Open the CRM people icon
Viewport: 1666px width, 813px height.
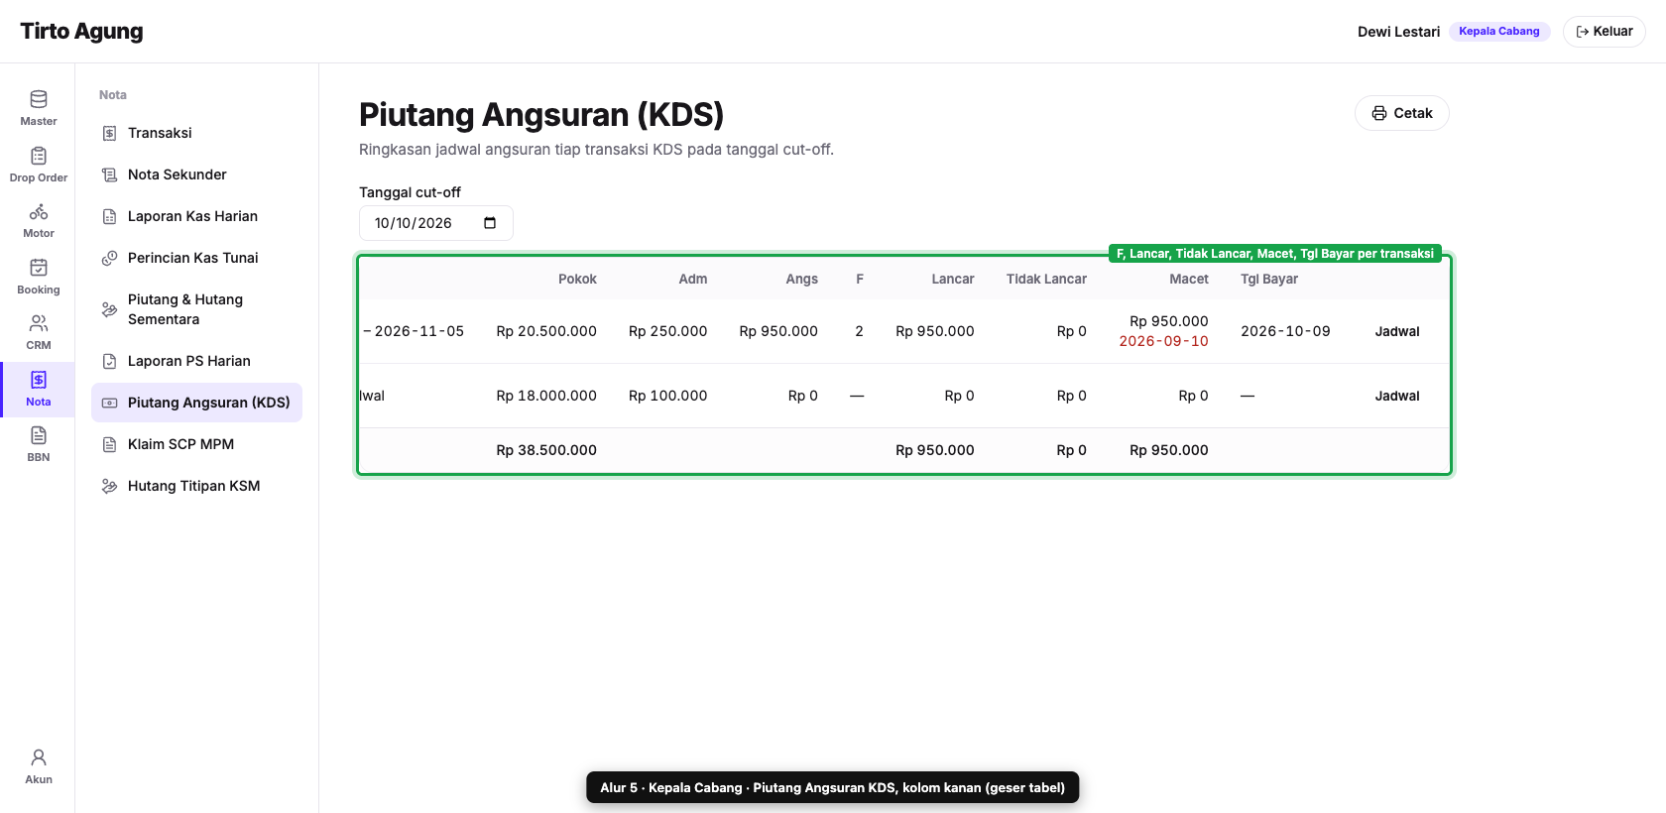click(39, 323)
